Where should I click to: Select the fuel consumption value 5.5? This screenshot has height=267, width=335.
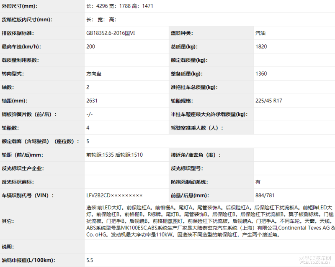pos(90,260)
